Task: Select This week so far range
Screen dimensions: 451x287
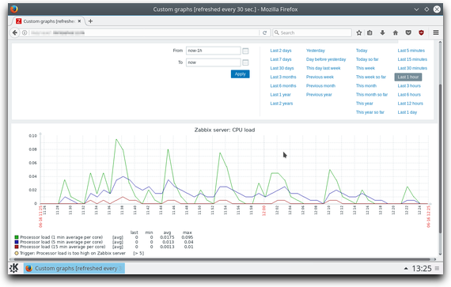Action: tap(371, 77)
